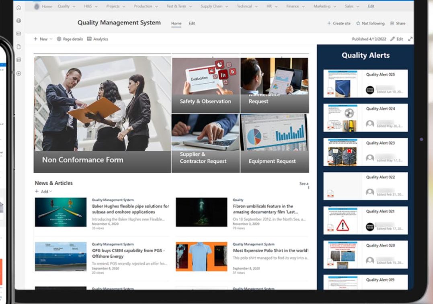Click author avatar on Quality Alert 021
Screen dimensions: 433x304
point(370,227)
